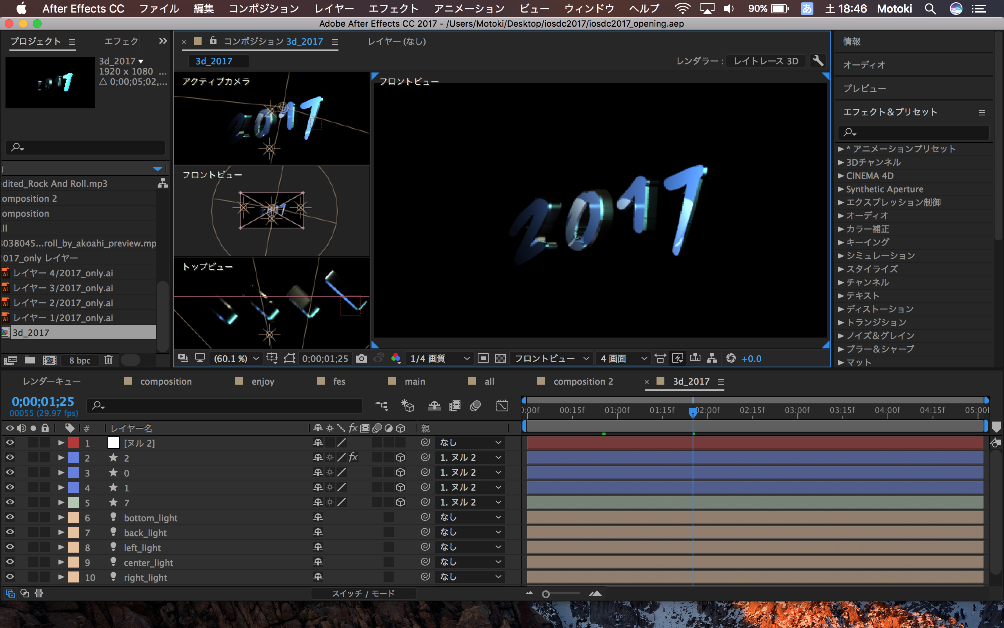The width and height of the screenshot is (1004, 628).
Task: Expand the CINEMA 4D effects category
Action: (x=841, y=176)
